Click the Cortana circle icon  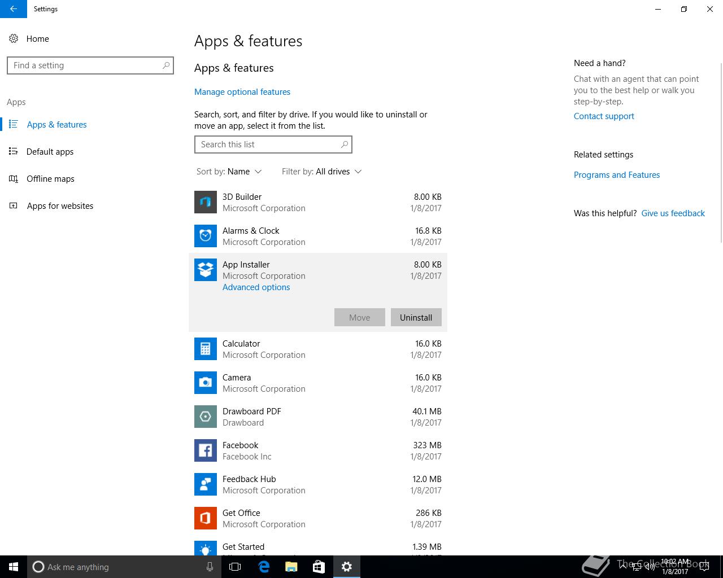click(38, 567)
